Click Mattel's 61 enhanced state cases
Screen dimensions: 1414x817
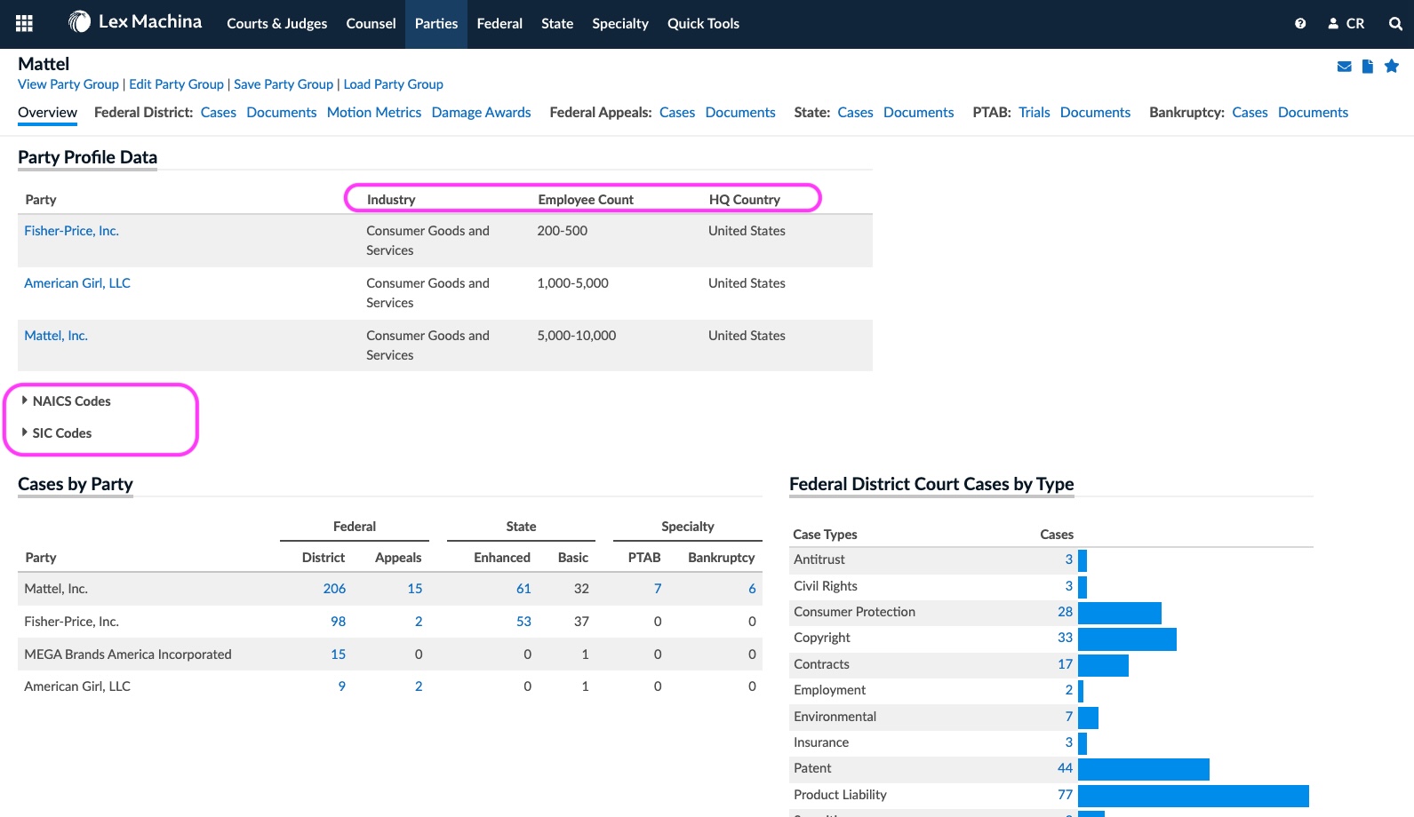(x=523, y=589)
